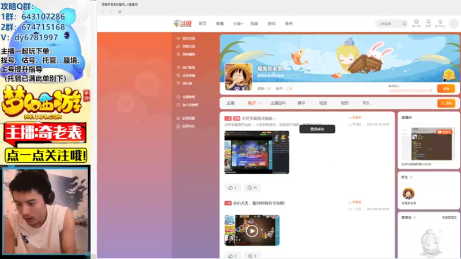Switch to the 主播 tab
This screenshot has width=461, height=259.
[231, 103]
